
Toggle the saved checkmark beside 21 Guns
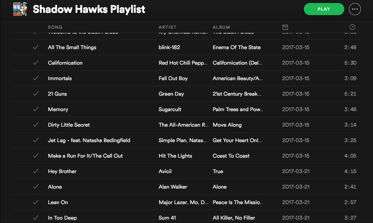[x=35, y=94]
